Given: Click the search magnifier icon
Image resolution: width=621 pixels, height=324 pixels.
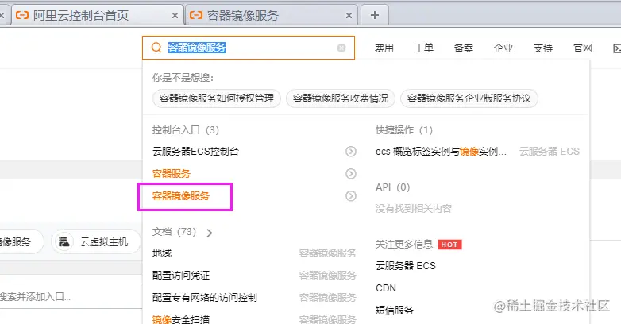Looking at the screenshot, I should click(x=156, y=48).
